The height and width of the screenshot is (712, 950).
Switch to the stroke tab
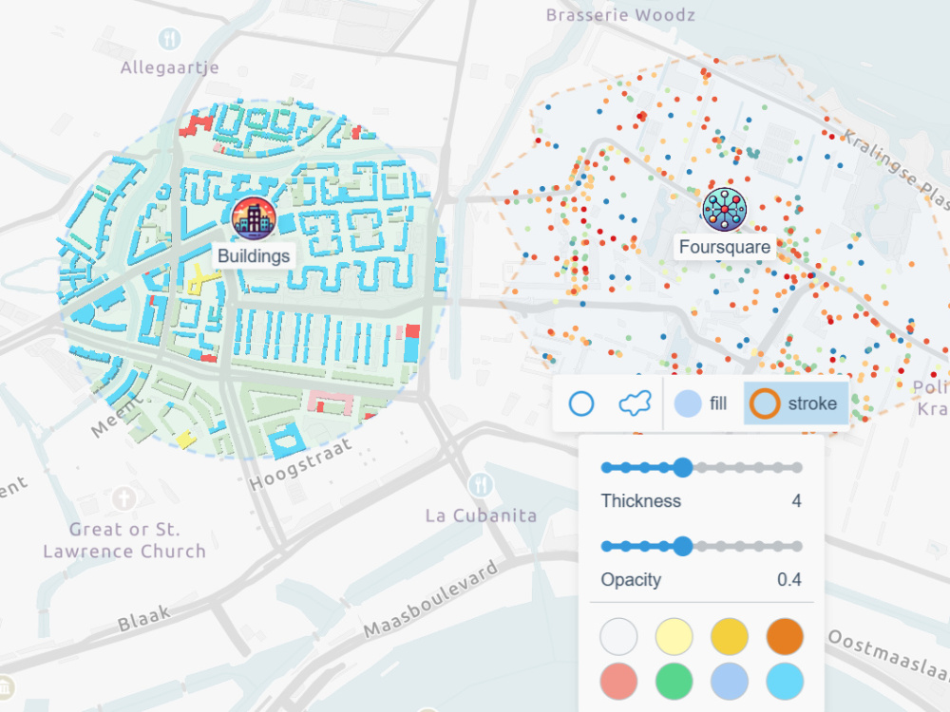(795, 403)
